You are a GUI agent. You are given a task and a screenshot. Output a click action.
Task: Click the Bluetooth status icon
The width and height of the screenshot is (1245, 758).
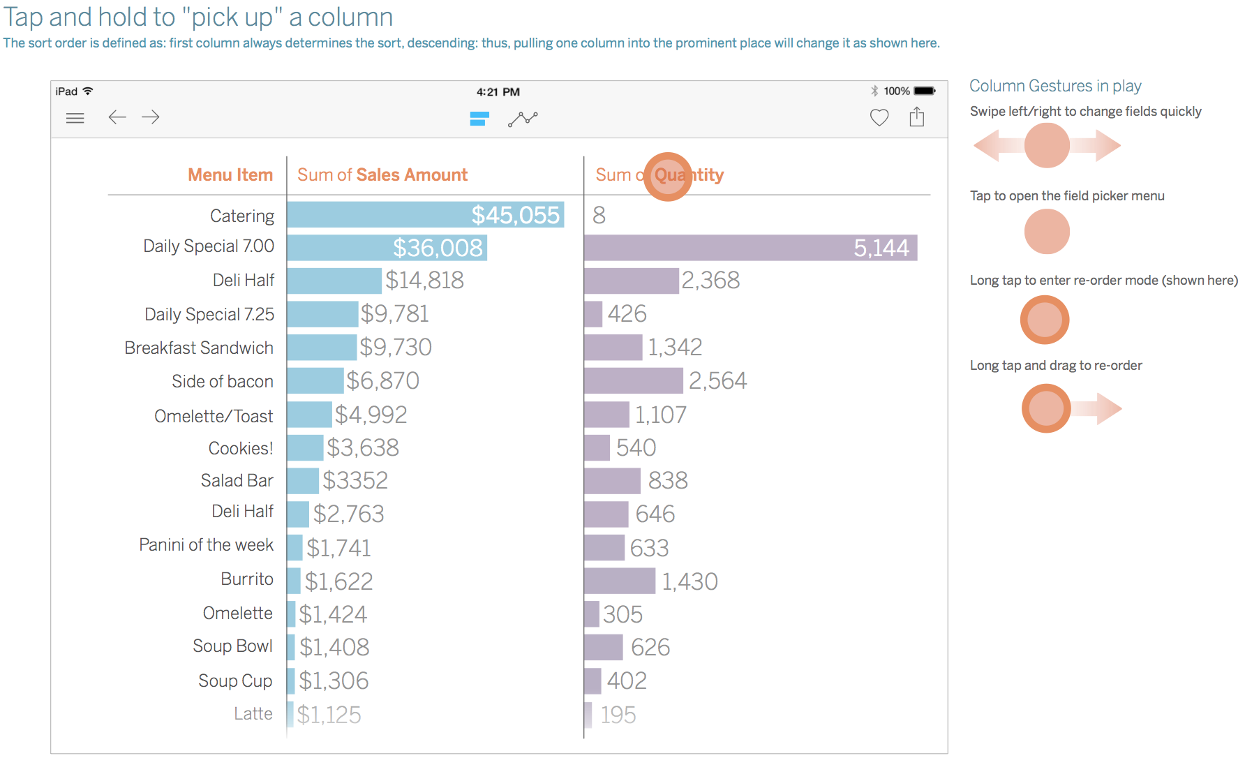click(x=874, y=91)
